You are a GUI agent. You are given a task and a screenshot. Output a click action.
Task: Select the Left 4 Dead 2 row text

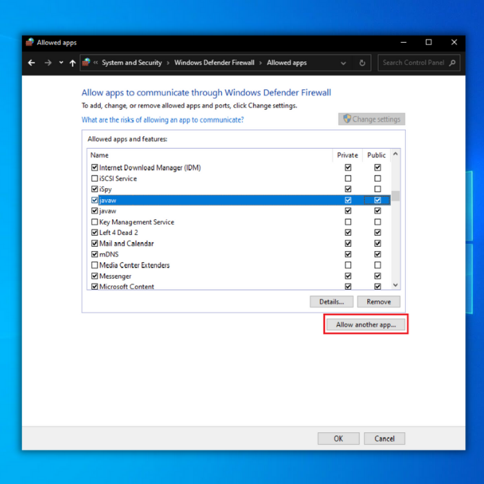pos(118,232)
